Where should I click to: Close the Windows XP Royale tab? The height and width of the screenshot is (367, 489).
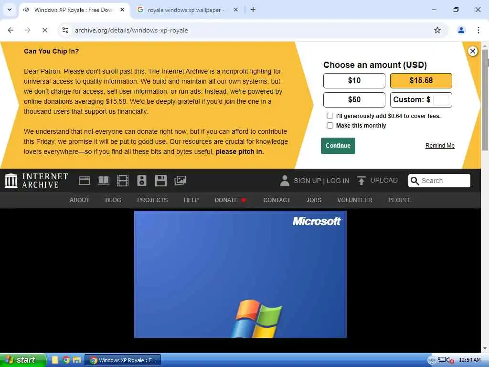tap(122, 10)
